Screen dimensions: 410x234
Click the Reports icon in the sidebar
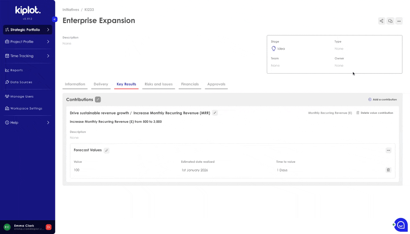(7, 70)
